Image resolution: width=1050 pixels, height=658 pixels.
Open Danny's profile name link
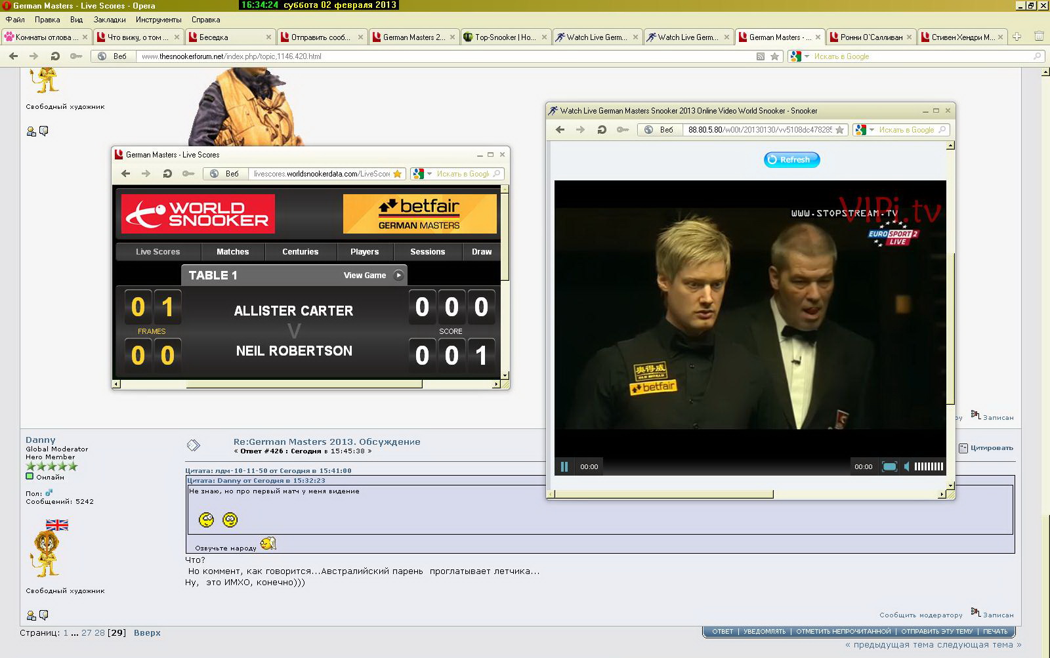coord(41,440)
